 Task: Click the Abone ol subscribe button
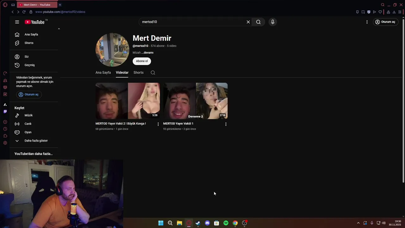pos(142,61)
